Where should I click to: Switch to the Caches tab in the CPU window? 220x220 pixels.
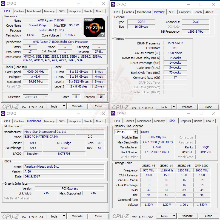tap(19, 11)
